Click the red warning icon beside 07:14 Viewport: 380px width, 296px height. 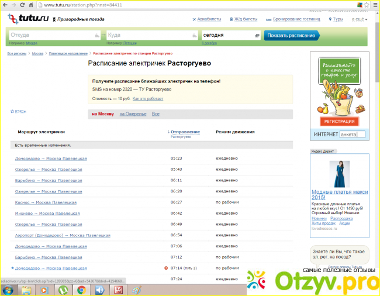tap(166, 268)
